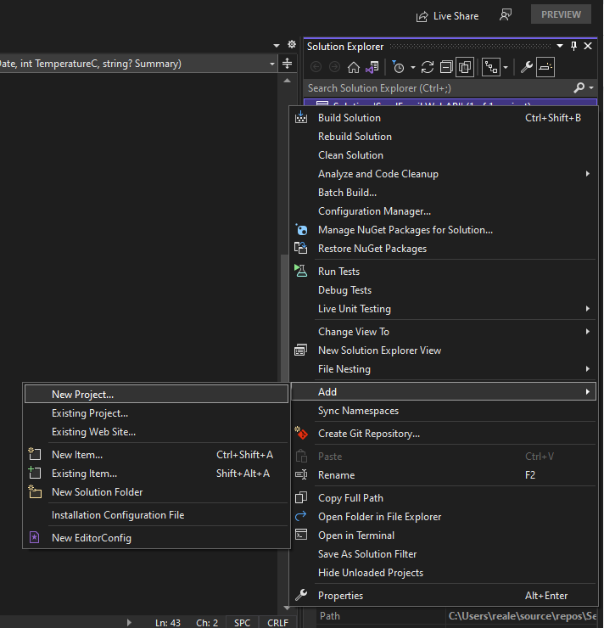Toggle Preview Selected Items button
Screen dimensions: 604x628
point(546,67)
